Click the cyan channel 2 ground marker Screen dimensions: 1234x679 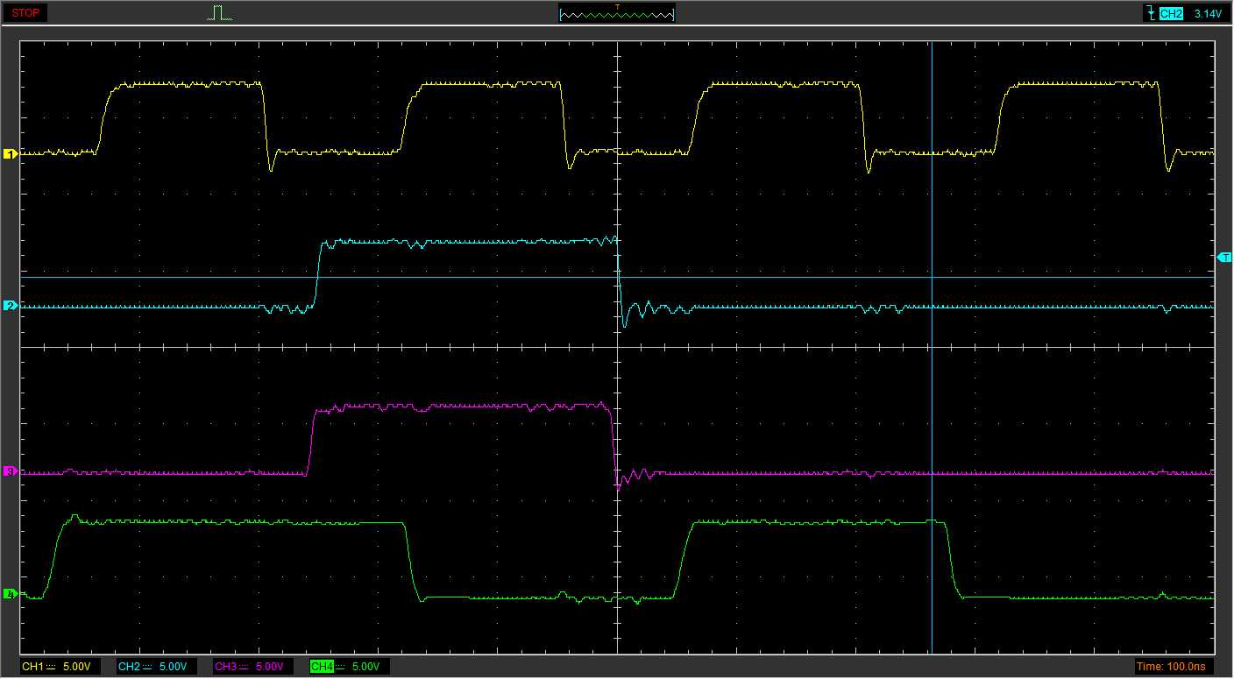pos(11,306)
